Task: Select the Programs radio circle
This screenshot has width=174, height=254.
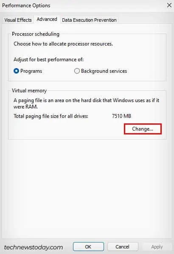Action: 16,71
